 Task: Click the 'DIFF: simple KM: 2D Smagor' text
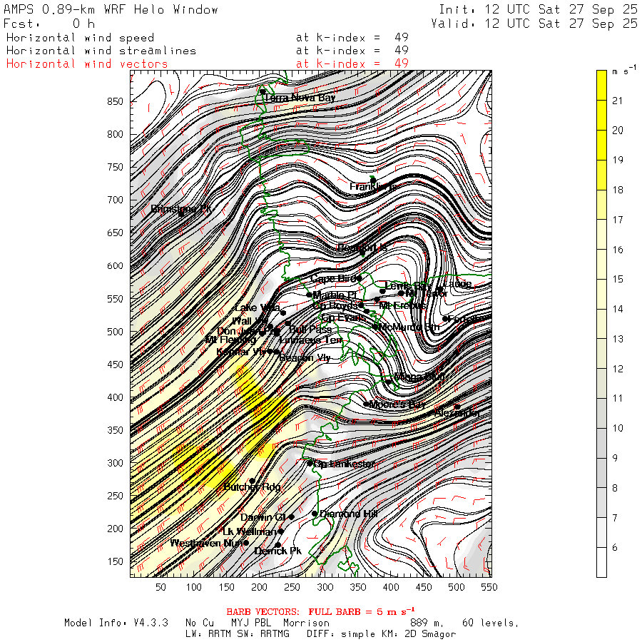pyautogui.click(x=381, y=634)
